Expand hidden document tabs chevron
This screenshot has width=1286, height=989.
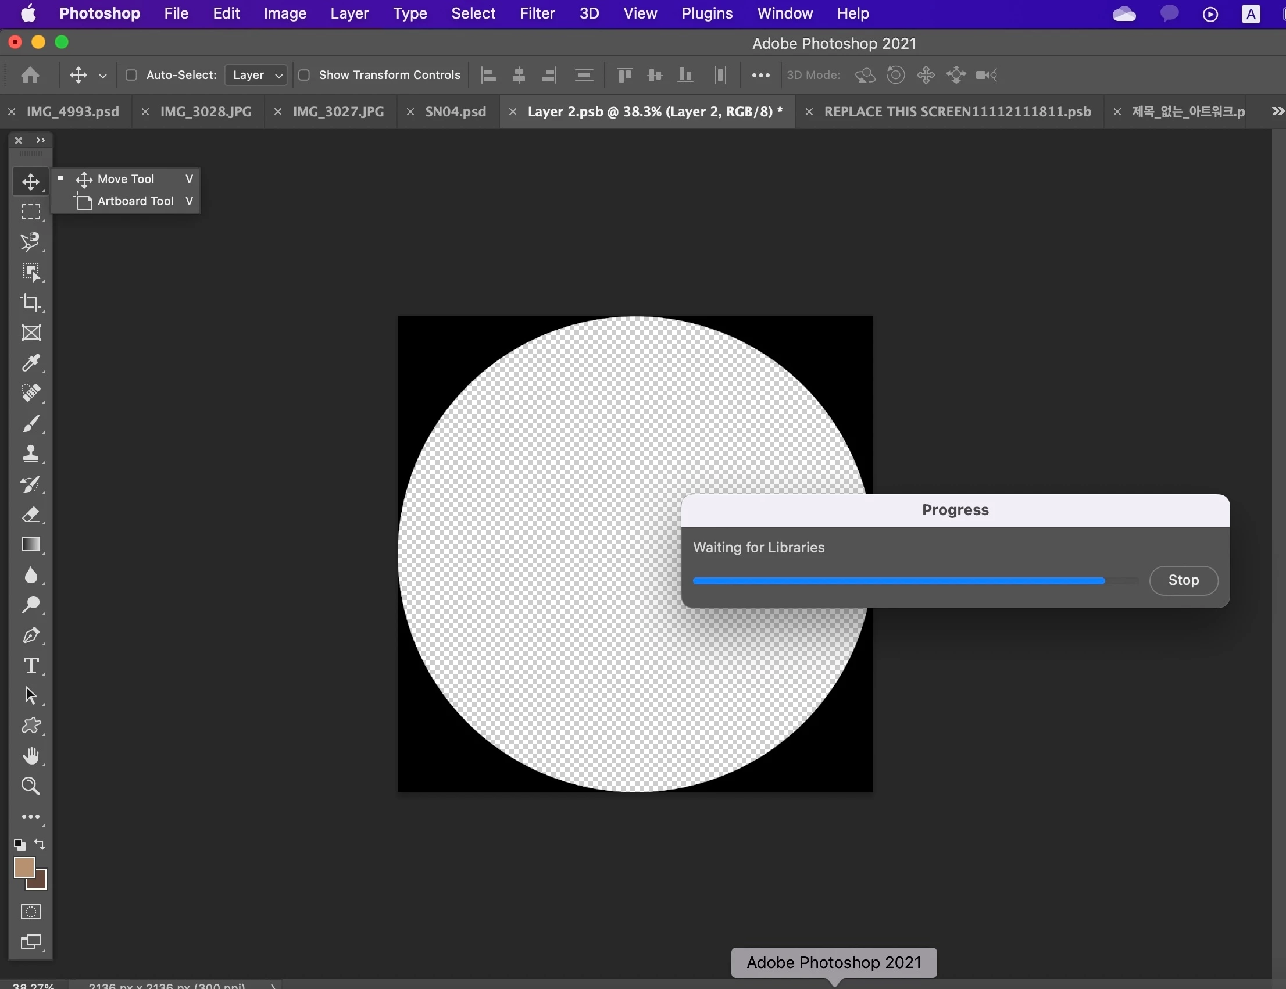[x=1277, y=111]
